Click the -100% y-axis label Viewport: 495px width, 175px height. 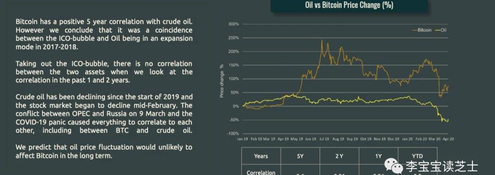click(233, 133)
